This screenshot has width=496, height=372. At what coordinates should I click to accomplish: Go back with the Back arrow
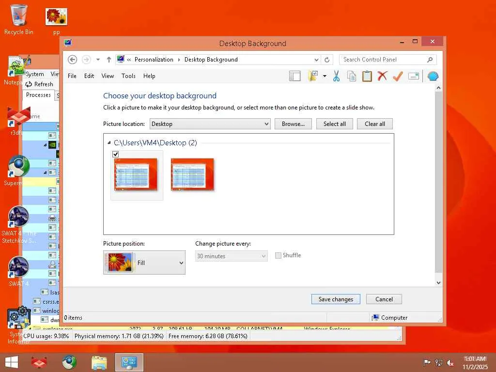(73, 60)
